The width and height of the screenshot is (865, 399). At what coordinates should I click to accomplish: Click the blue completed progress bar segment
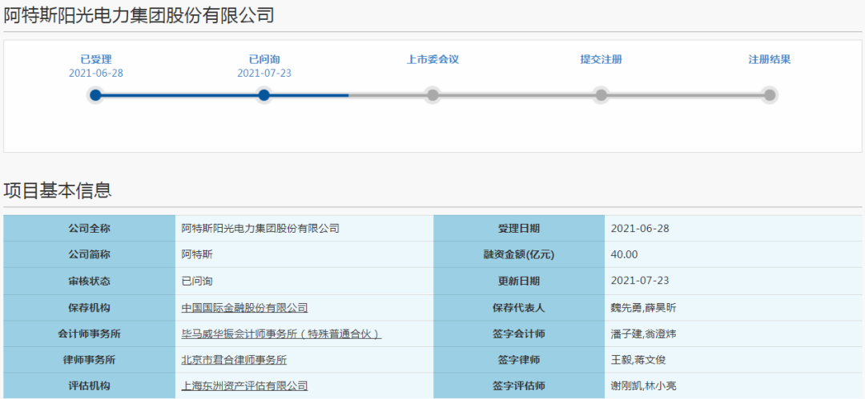pyautogui.click(x=180, y=95)
